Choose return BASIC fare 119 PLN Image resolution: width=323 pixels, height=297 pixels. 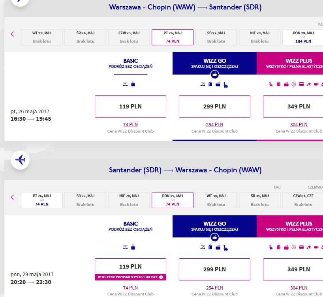[130, 269]
